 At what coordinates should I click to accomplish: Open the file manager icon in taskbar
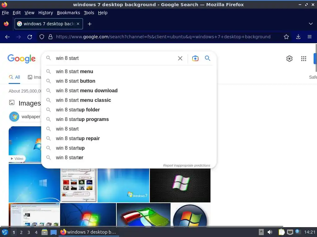coord(45,232)
